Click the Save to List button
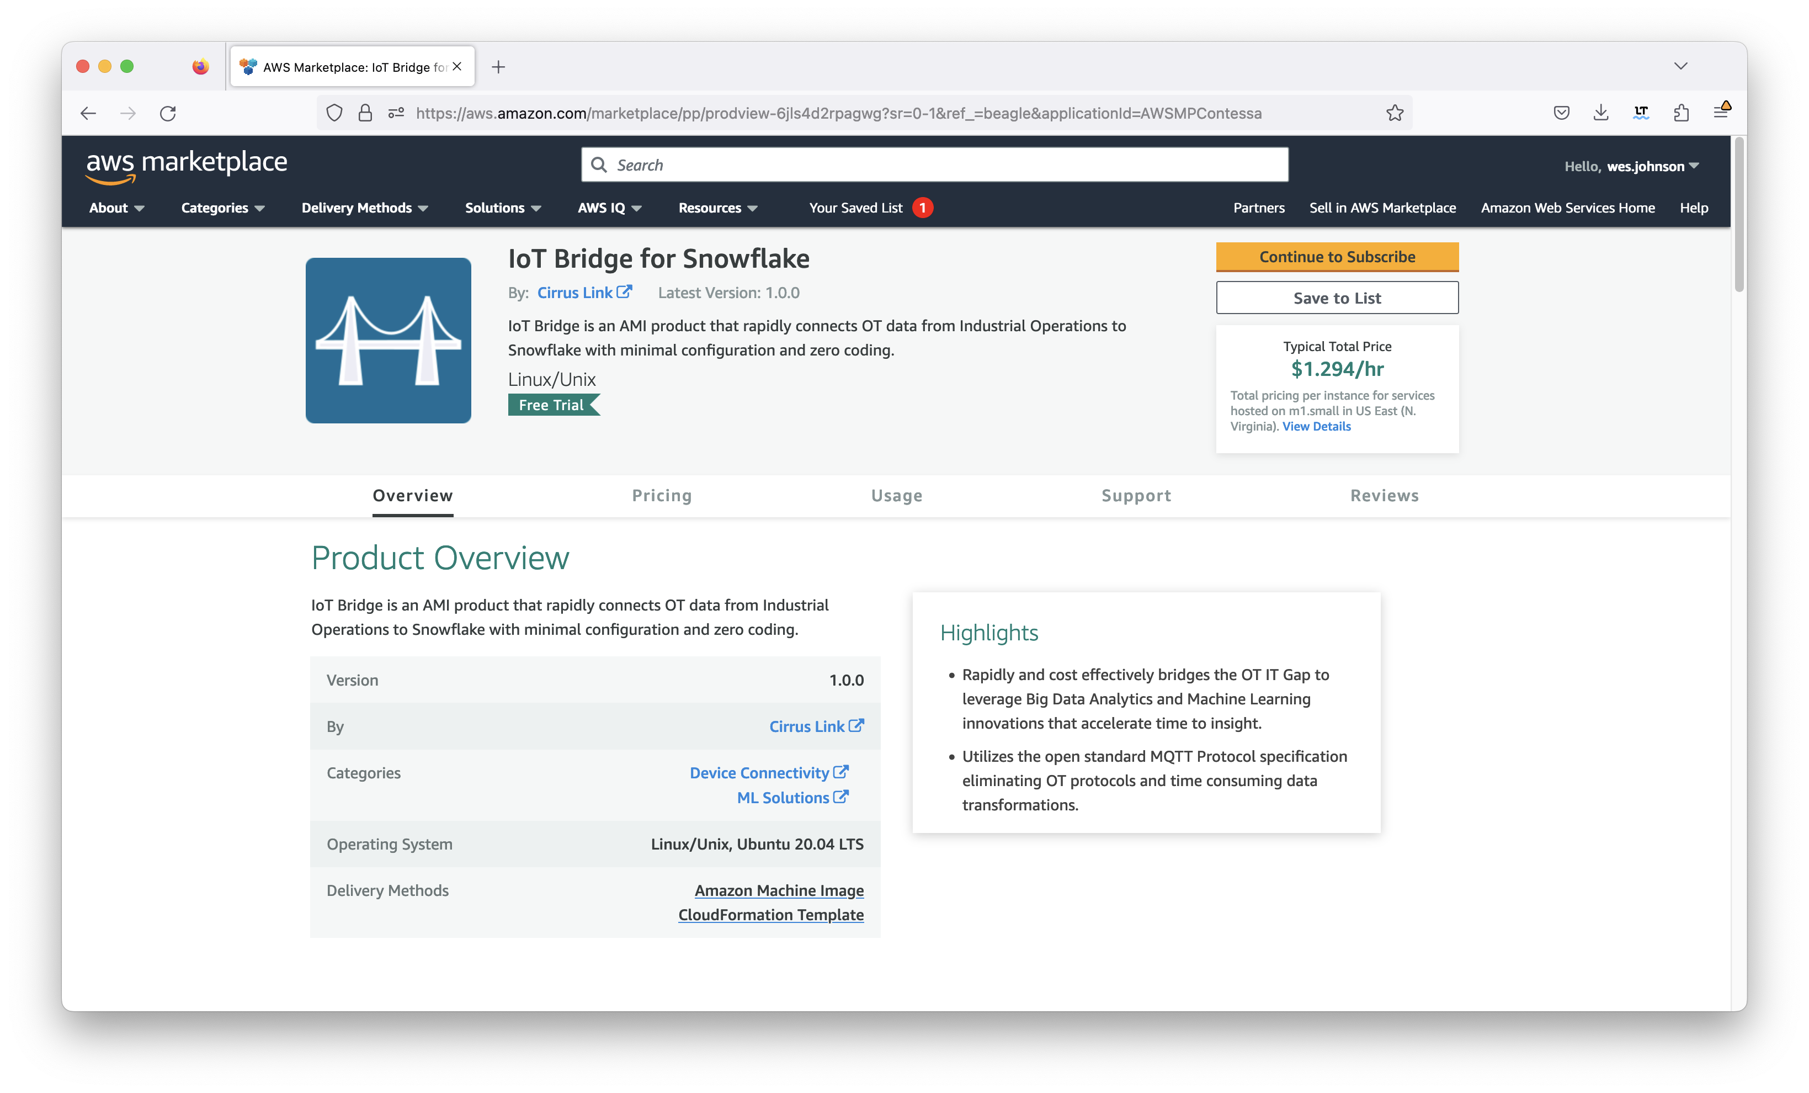 [x=1337, y=298]
